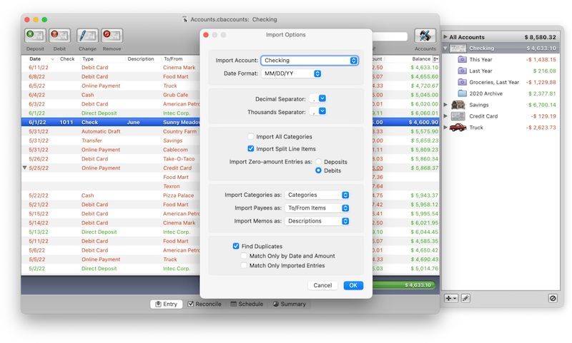Viewport: 572px width, 343px height.
Task: Enable Import All Categories checkbox
Action: pyautogui.click(x=251, y=136)
